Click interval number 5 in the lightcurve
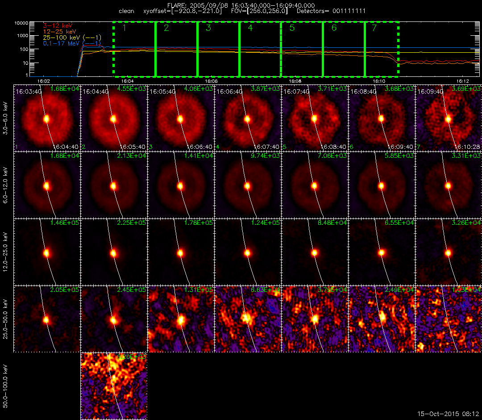Image resolution: width=482 pixels, height=420 pixels. point(292,28)
